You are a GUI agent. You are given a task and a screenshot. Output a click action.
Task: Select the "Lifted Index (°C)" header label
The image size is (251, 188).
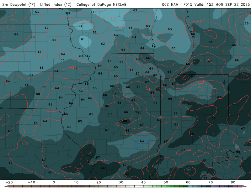(56, 4)
